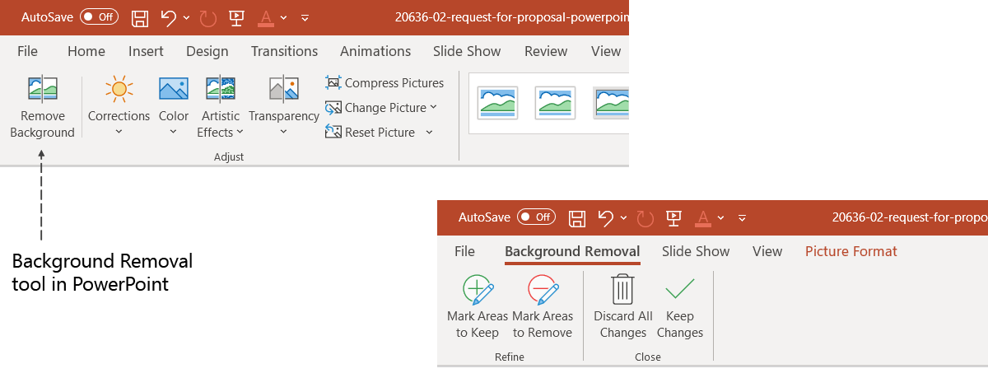Toggle AutoSave switch in the upper window
This screenshot has width=988, height=378.
99,17
